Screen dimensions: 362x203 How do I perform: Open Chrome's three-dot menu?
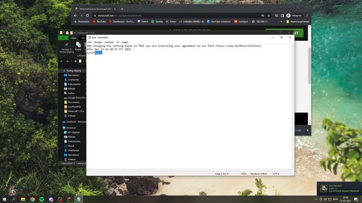tap(307, 16)
